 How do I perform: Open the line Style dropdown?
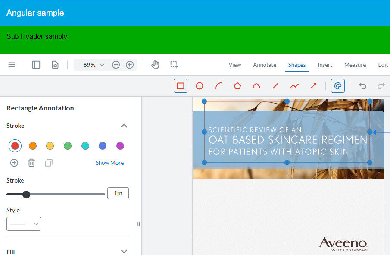[x=24, y=224]
